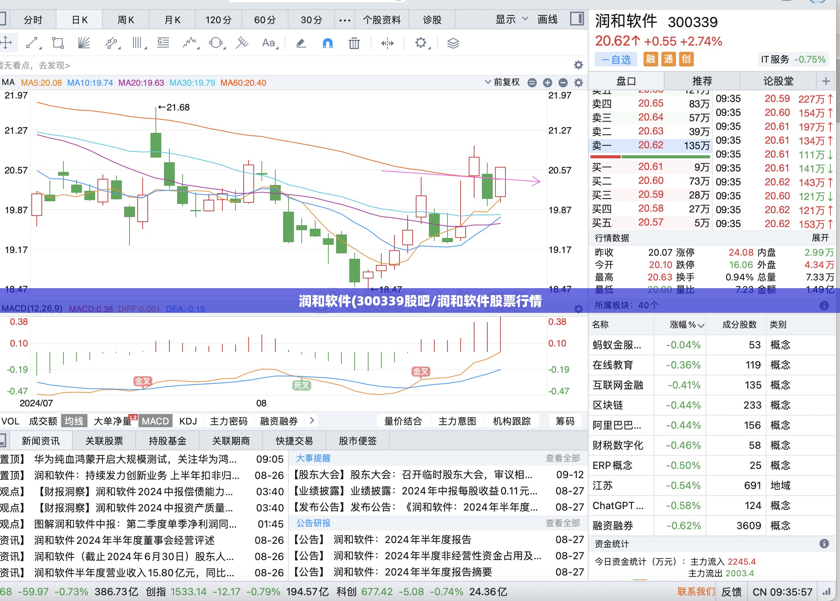Open the 前复权 adjustment dropdown
This screenshot has width=840, height=601.
pyautogui.click(x=502, y=82)
